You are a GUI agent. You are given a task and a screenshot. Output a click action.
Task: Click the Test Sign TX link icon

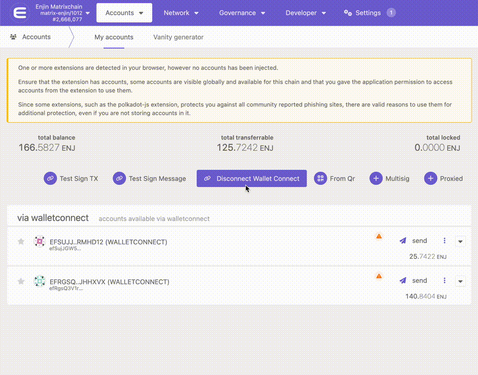[50, 178]
